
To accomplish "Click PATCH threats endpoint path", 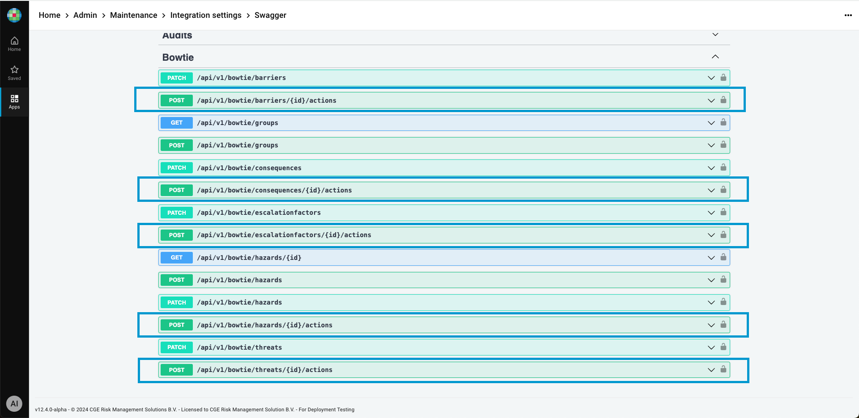I will [x=239, y=347].
